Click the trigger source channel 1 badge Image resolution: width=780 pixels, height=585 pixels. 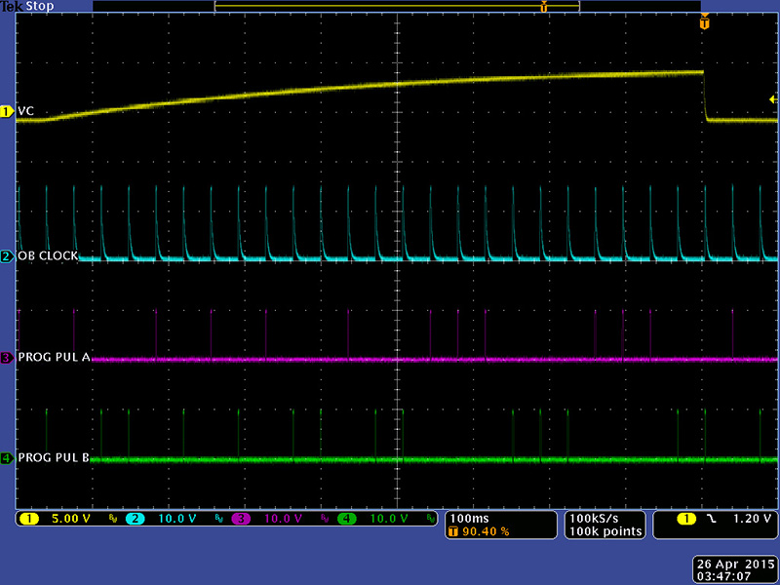686,519
